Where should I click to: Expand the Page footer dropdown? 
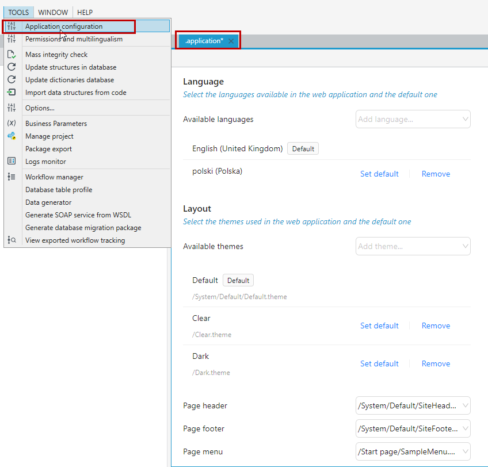(x=413, y=428)
